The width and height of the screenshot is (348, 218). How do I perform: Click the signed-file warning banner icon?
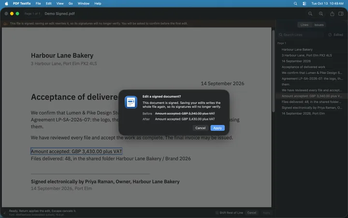point(5,24)
